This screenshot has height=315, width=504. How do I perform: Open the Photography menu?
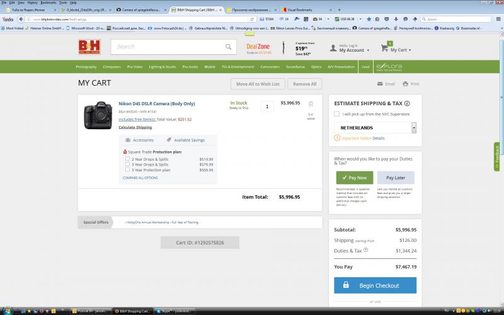[86, 67]
